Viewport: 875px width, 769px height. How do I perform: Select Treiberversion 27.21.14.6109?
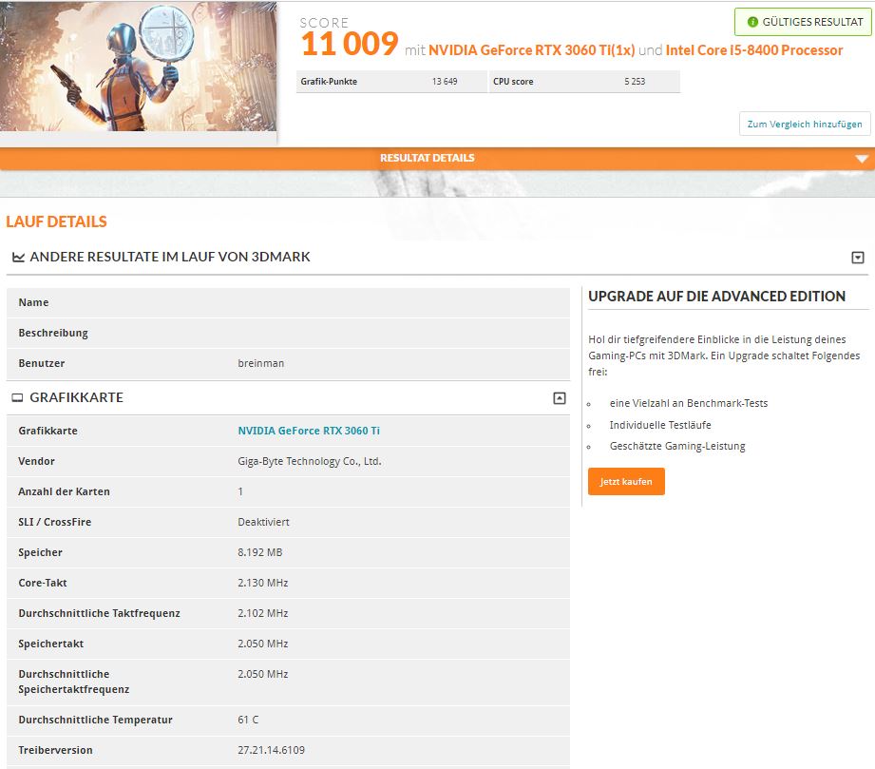click(x=271, y=750)
